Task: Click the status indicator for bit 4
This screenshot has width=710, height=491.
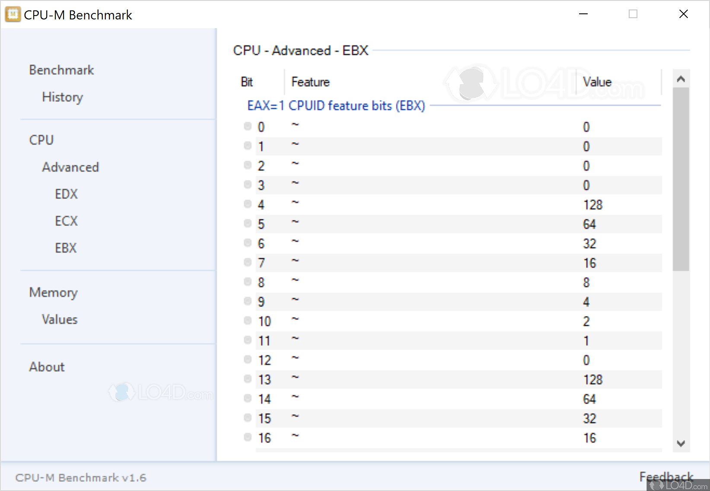Action: [248, 204]
